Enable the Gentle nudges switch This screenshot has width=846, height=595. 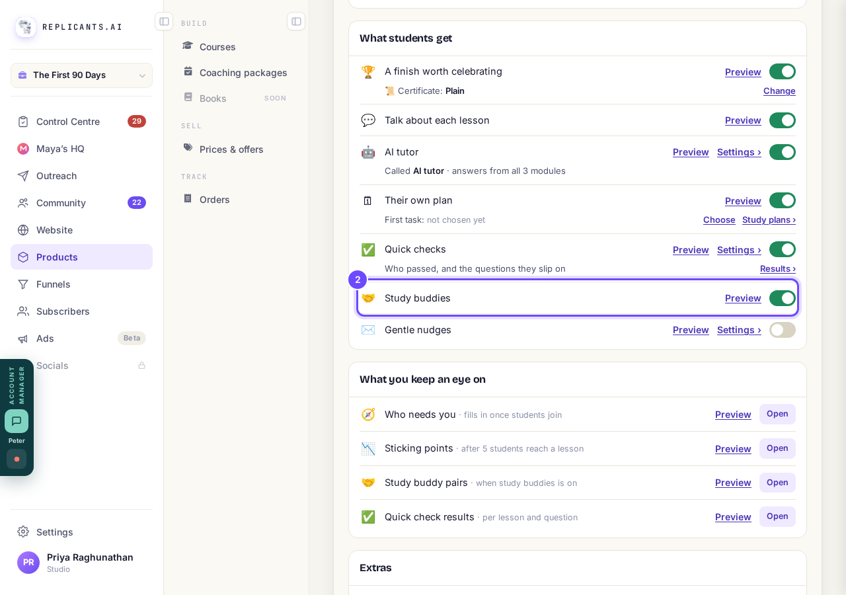(x=783, y=330)
